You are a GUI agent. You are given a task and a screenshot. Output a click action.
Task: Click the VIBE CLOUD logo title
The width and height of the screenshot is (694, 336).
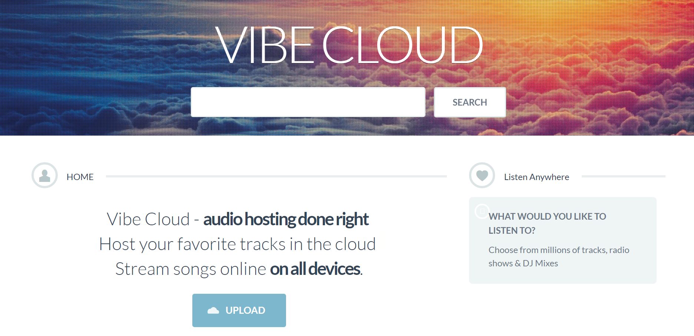pos(349,45)
